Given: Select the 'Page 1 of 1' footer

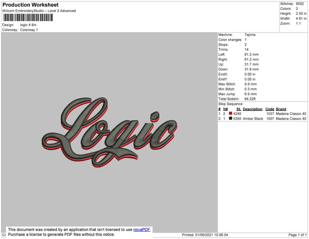Looking at the screenshot, I should click(x=297, y=235).
